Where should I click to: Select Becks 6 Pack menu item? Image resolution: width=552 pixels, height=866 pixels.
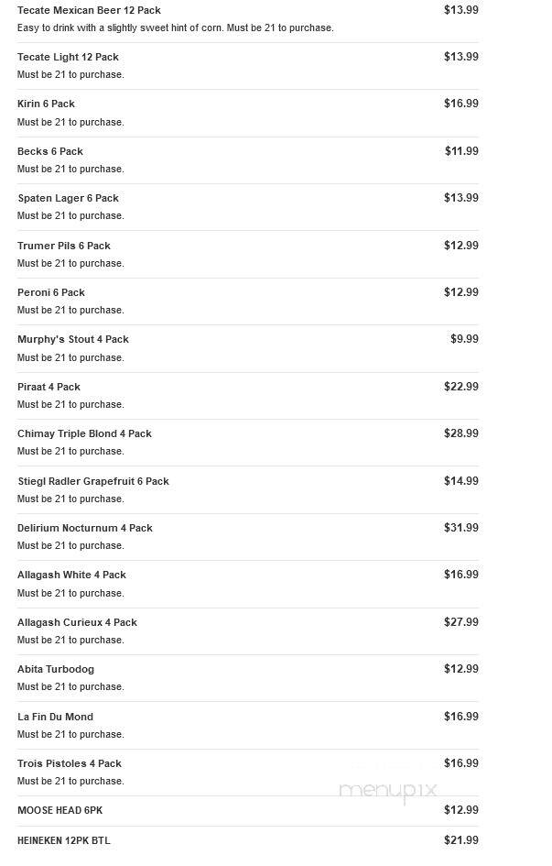pos(247,160)
